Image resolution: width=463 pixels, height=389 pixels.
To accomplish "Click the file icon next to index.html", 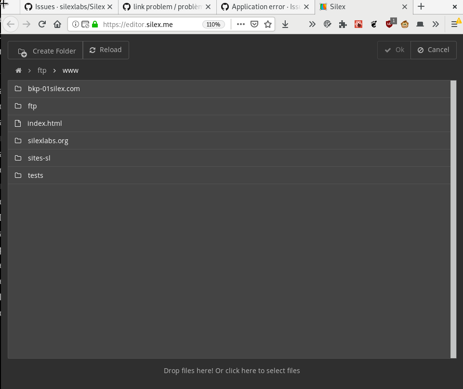I will 18,123.
